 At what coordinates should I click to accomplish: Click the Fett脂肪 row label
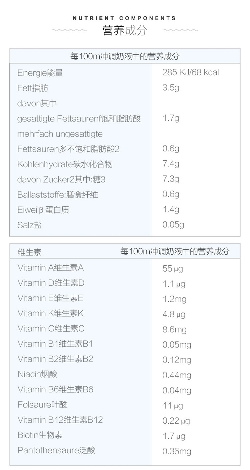33,88
